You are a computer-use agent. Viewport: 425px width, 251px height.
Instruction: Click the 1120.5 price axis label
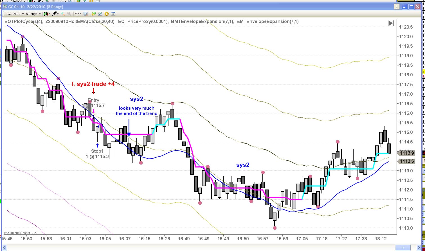406,27
